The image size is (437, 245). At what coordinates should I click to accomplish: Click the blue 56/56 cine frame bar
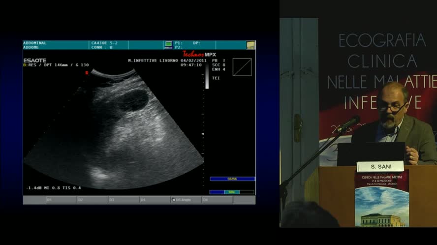pos(232,179)
